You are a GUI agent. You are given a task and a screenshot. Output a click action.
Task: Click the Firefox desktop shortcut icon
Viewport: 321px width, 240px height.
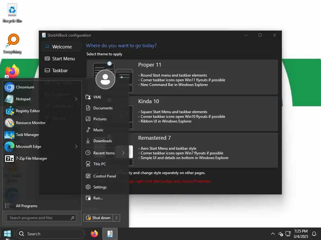click(x=12, y=71)
